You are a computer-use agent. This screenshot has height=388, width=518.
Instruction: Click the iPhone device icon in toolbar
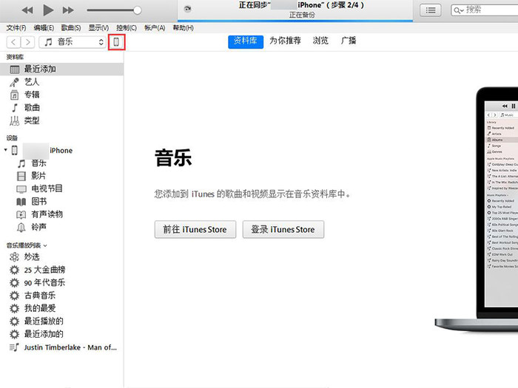point(116,42)
